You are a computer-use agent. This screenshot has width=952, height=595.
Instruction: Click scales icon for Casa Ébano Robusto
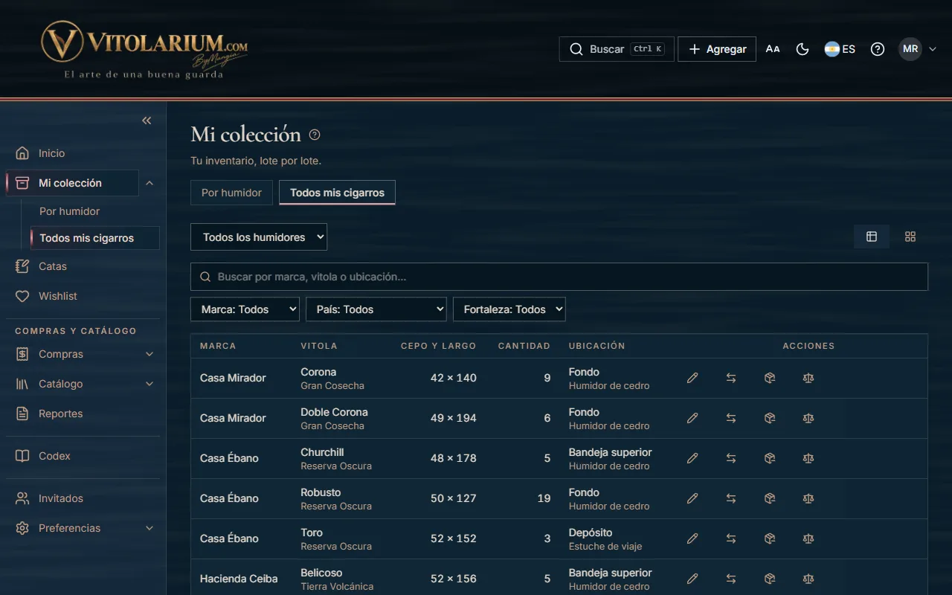pos(808,498)
